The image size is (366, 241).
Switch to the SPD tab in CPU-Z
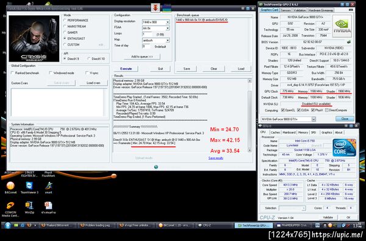[314, 132]
